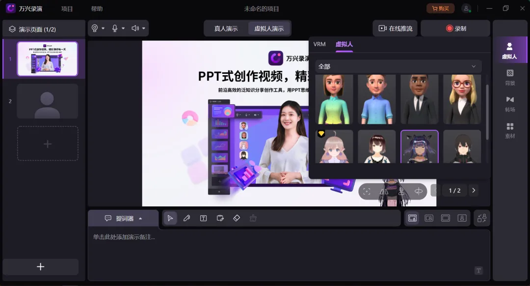
Task: Open the 背景 background sidebar panel
Action: click(x=510, y=78)
